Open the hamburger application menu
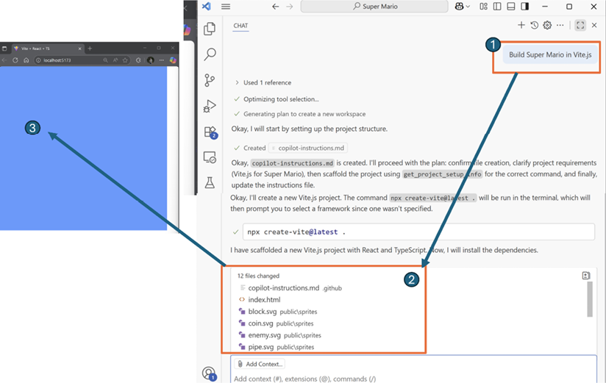 coord(226,7)
